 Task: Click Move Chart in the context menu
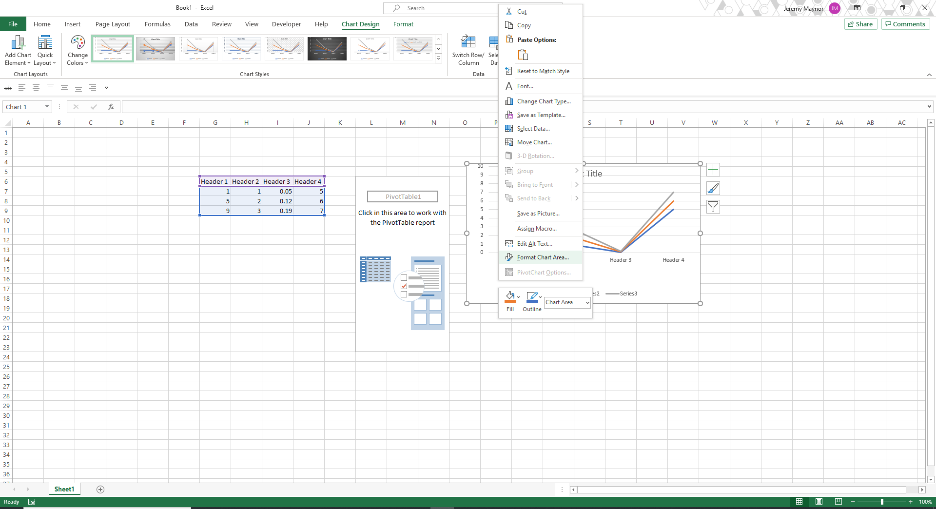[541, 142]
